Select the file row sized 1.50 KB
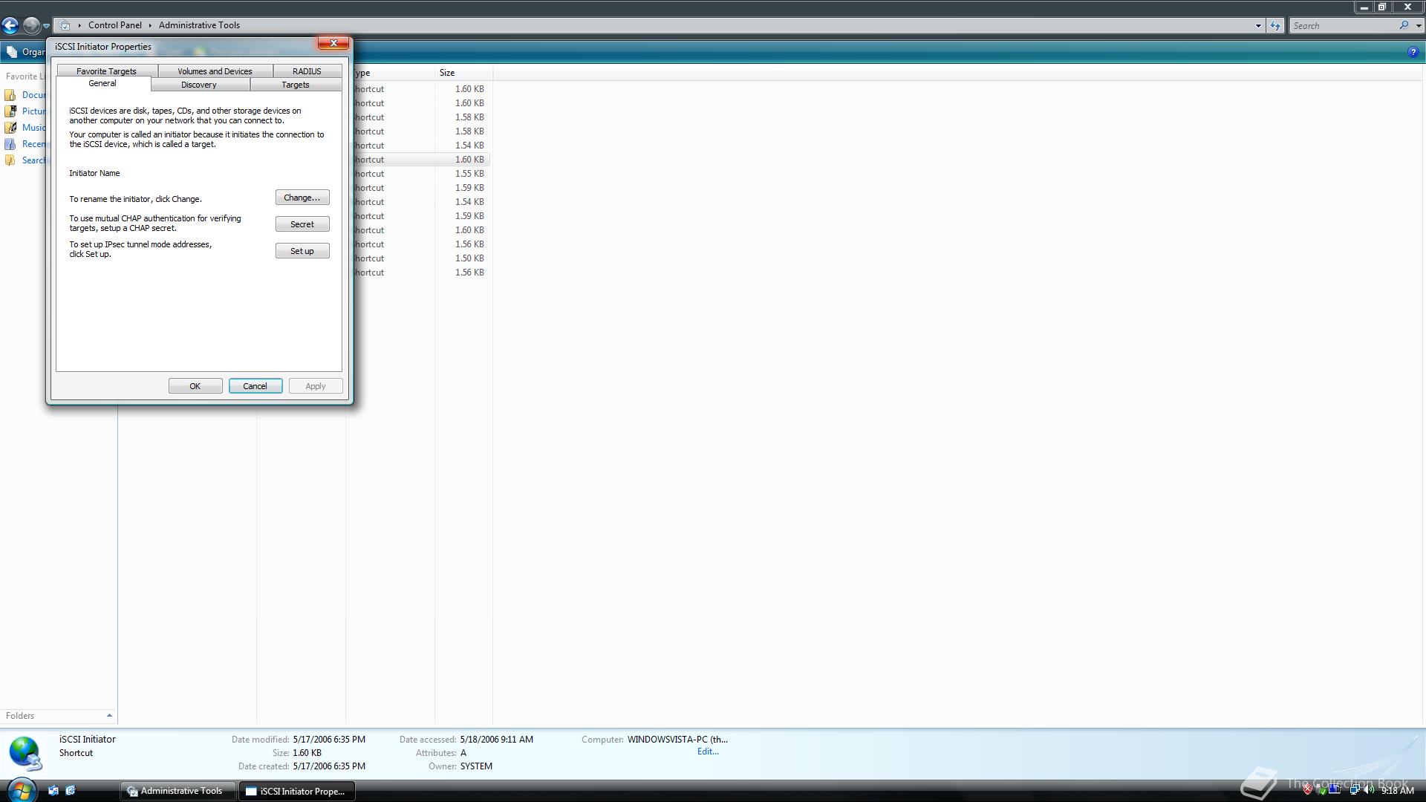This screenshot has width=1426, height=802. click(421, 258)
